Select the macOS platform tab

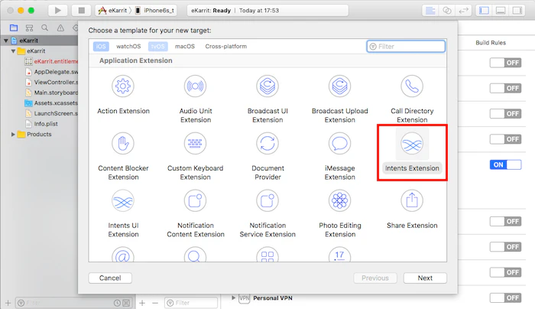coord(185,46)
